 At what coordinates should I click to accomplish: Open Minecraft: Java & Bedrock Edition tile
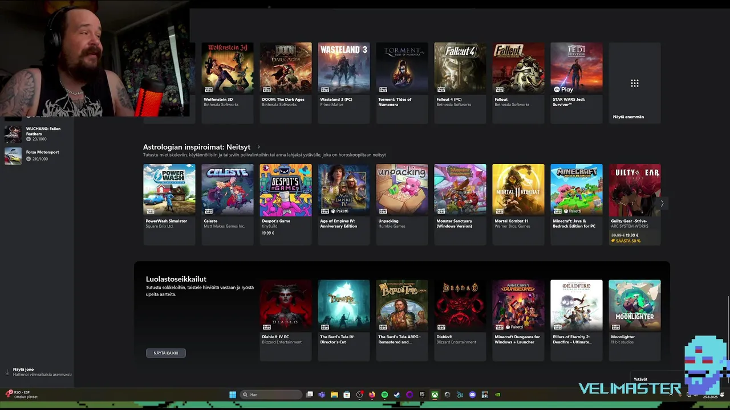[x=576, y=204]
